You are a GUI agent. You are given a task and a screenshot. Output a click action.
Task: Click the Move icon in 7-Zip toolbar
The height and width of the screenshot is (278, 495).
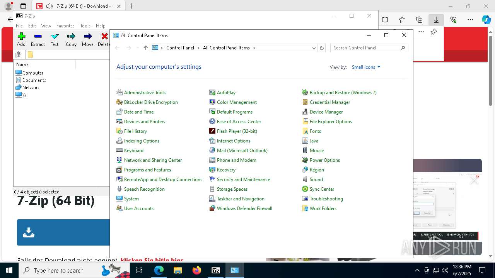[x=88, y=36]
